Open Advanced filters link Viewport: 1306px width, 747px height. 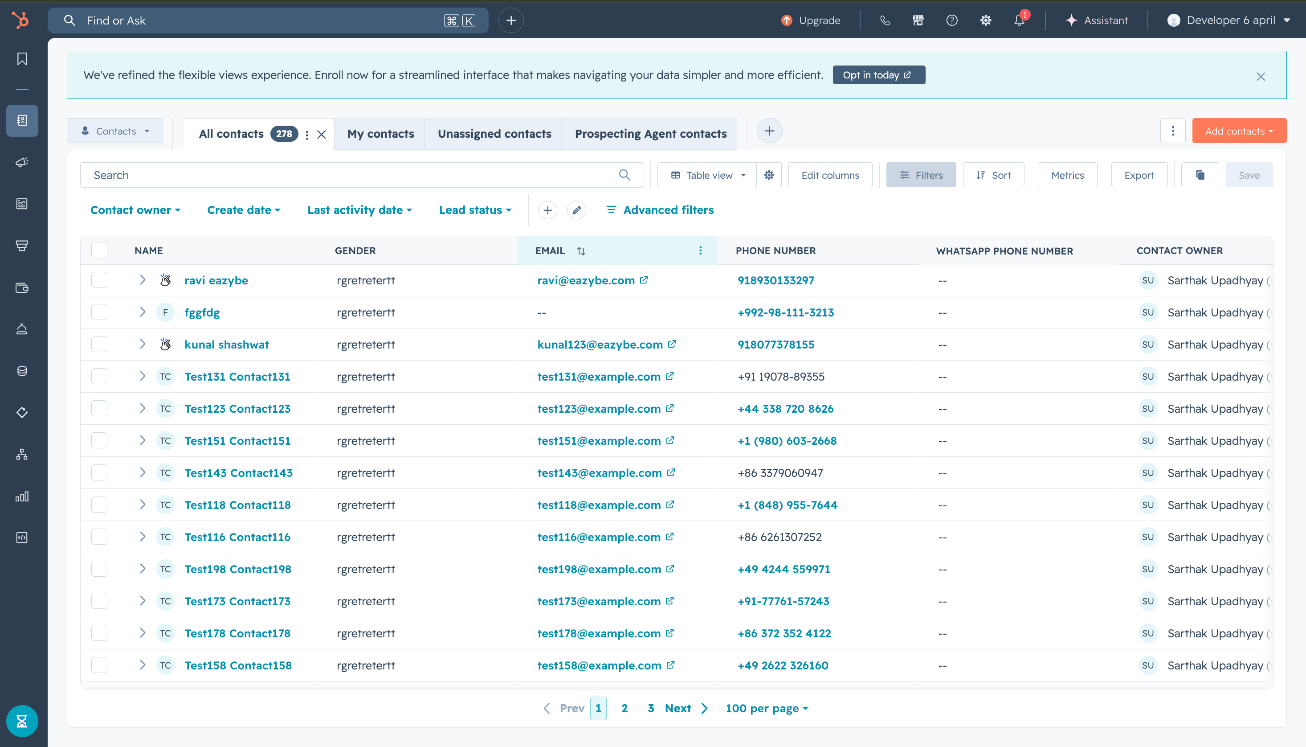[x=660, y=210]
